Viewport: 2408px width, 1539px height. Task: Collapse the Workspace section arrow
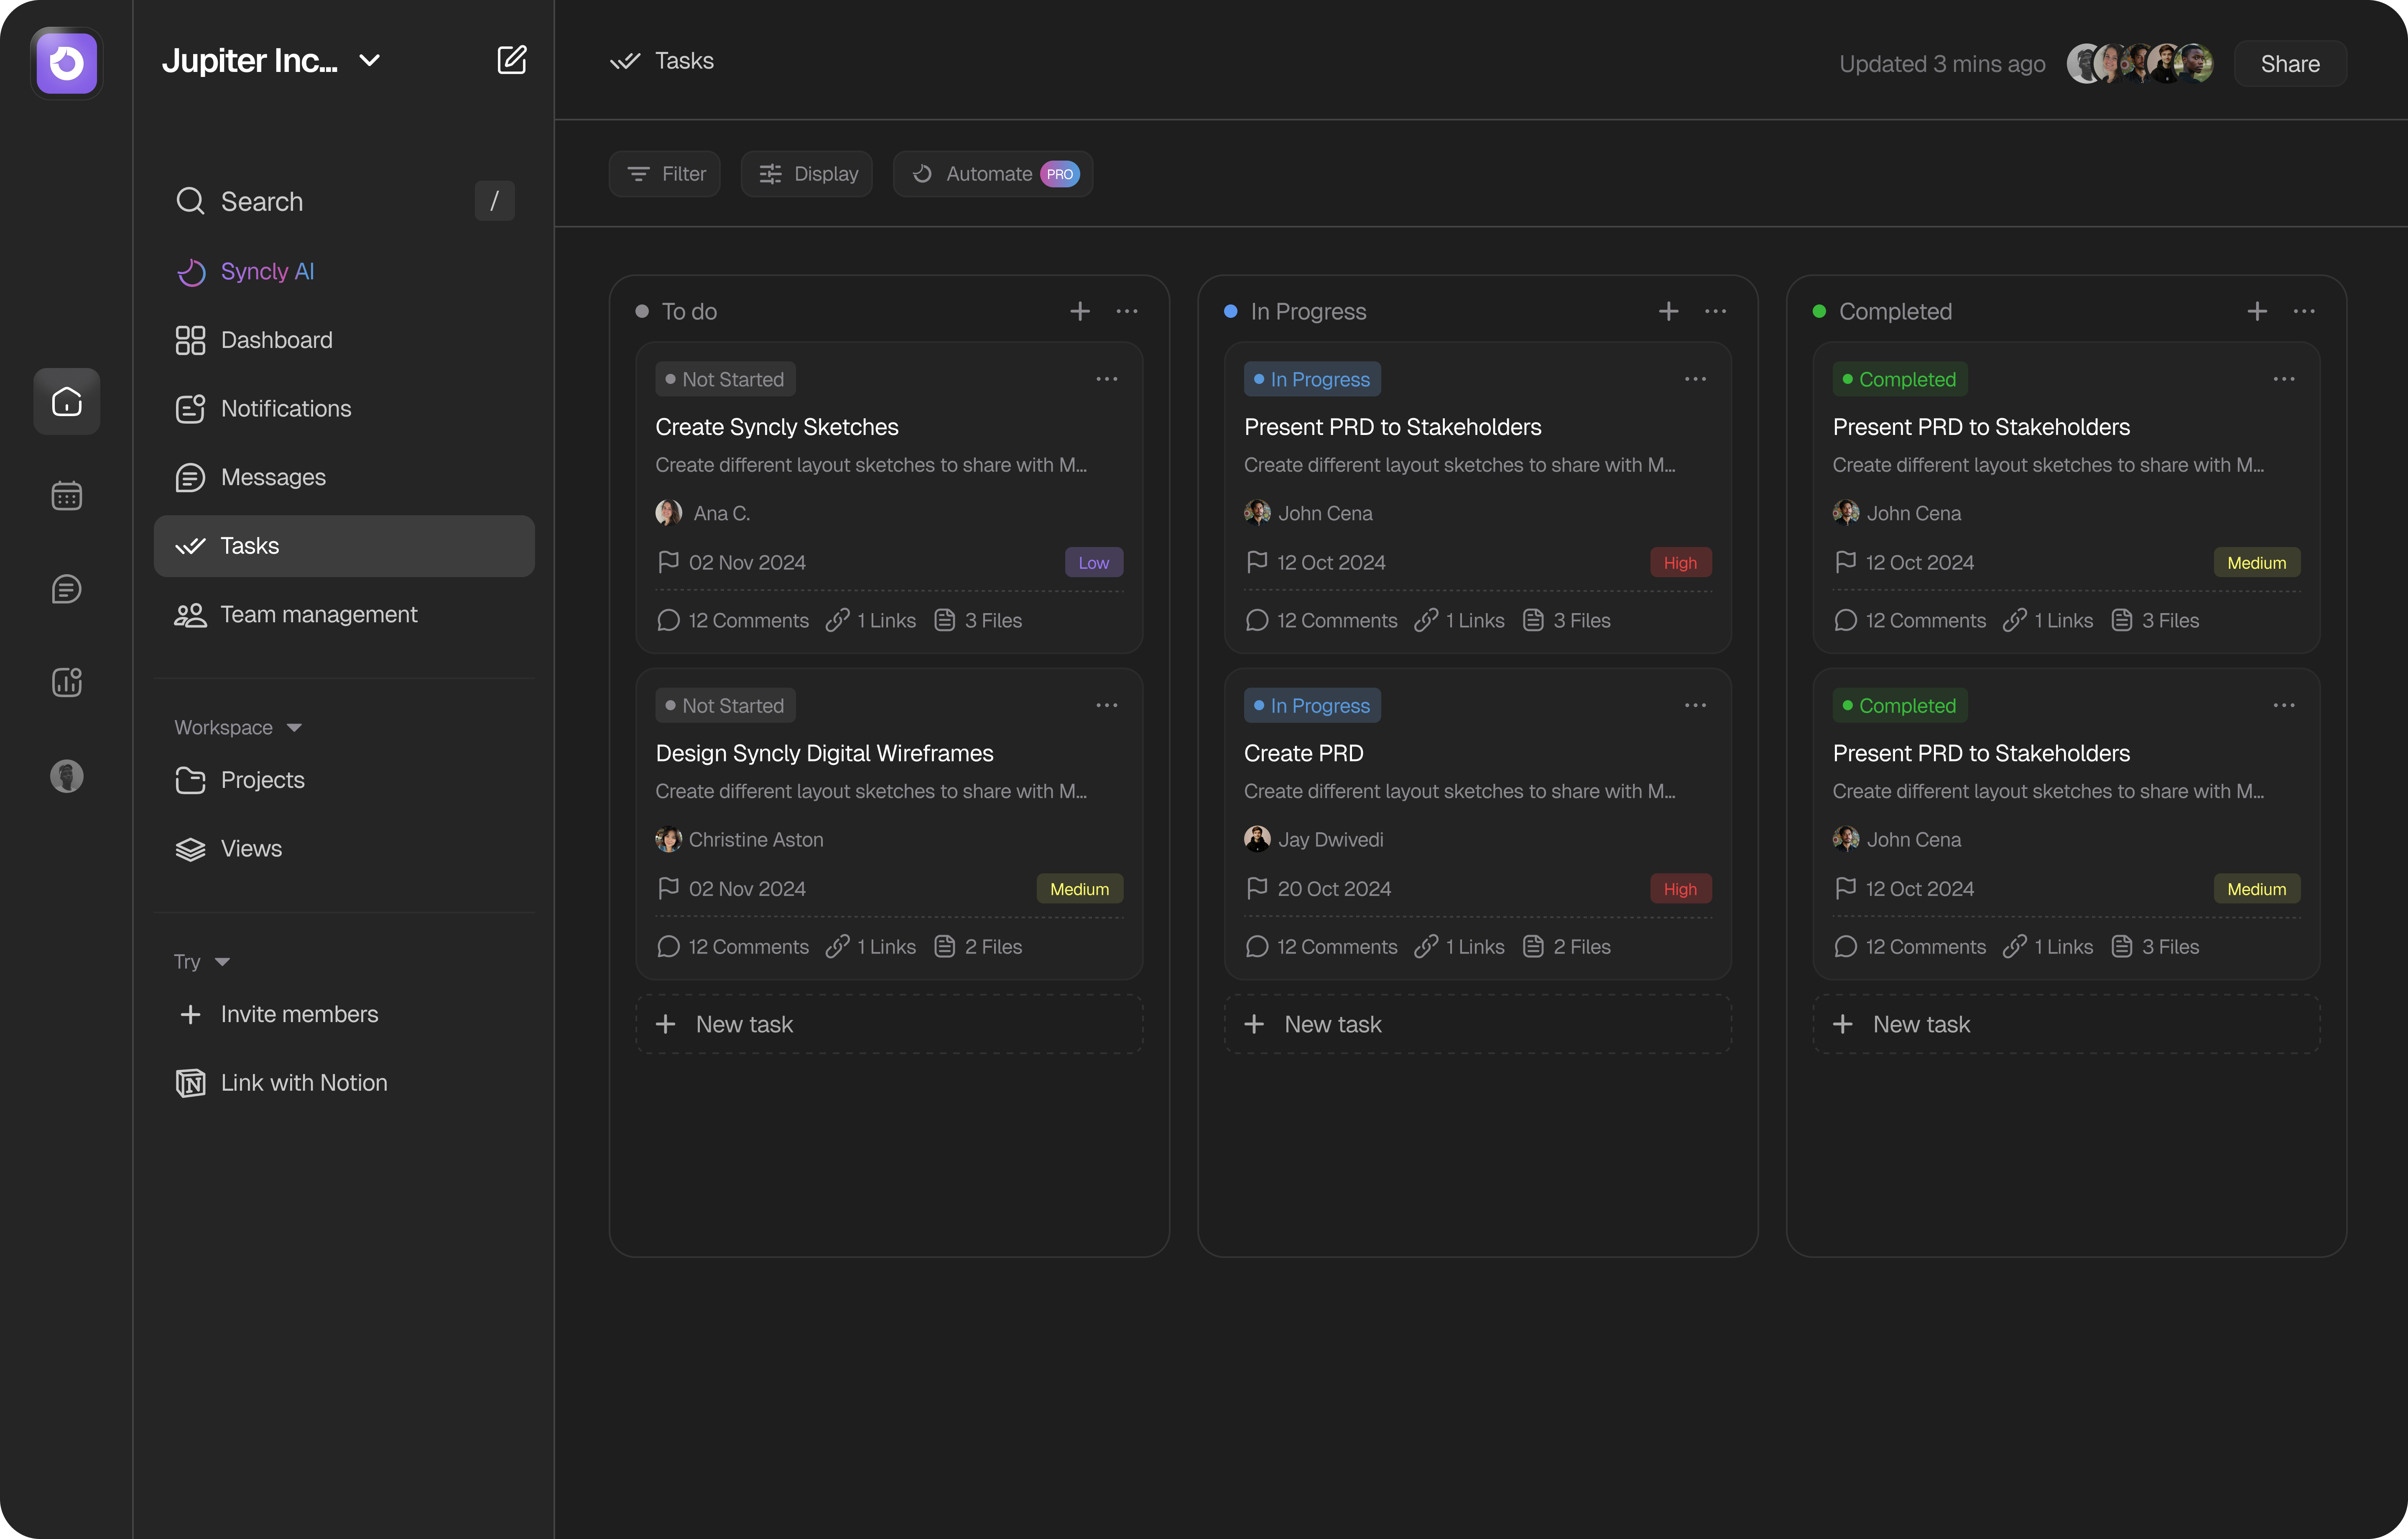(x=294, y=728)
